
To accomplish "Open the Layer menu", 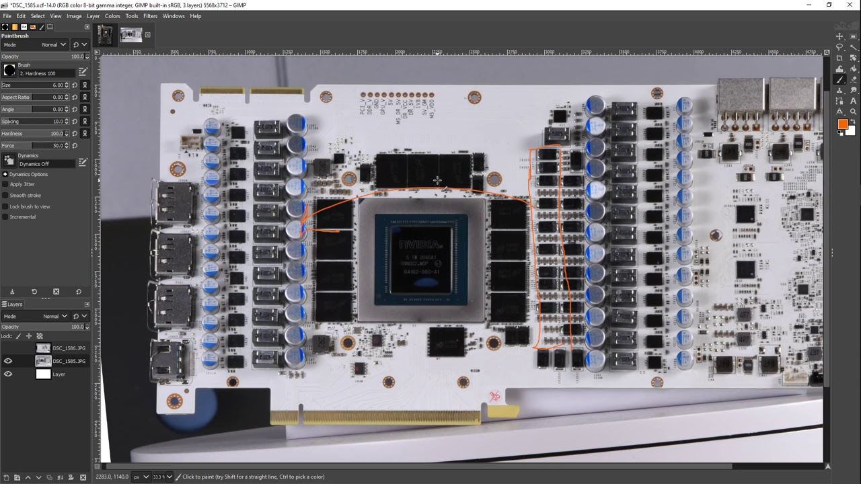I will (93, 16).
